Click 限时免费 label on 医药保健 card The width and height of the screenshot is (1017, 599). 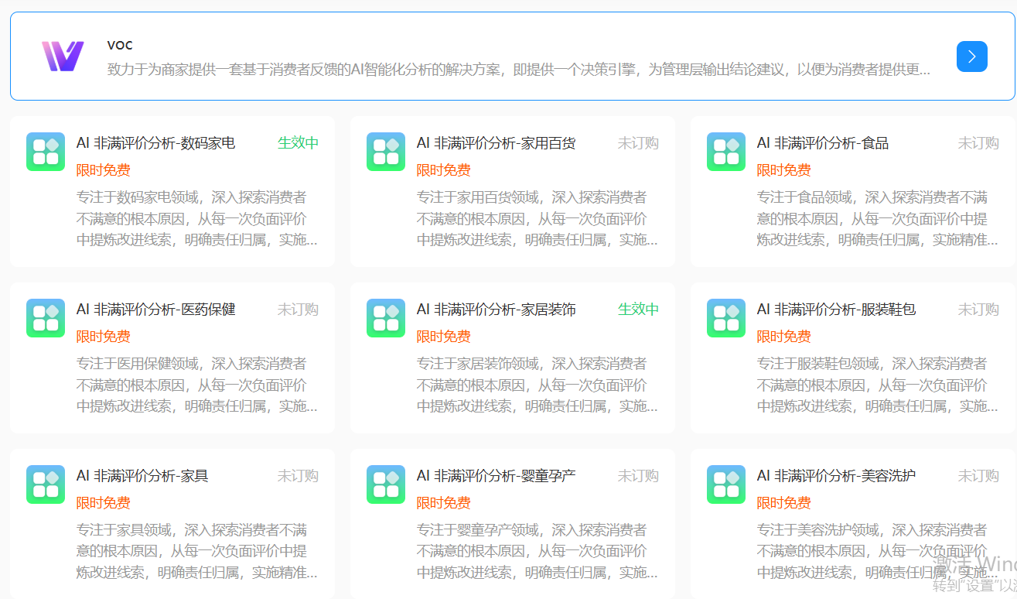click(103, 337)
